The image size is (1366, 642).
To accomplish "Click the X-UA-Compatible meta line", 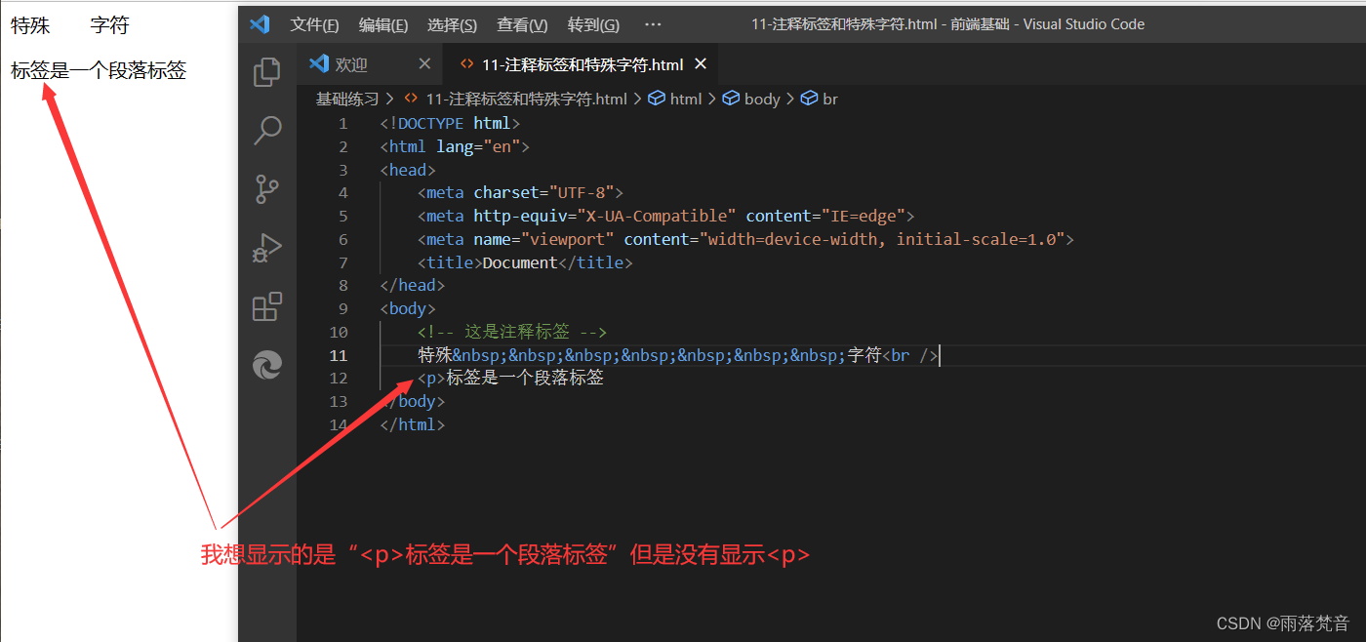I will (x=665, y=216).
